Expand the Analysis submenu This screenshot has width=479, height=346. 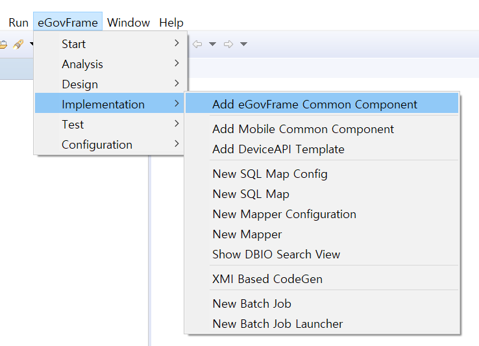click(109, 64)
